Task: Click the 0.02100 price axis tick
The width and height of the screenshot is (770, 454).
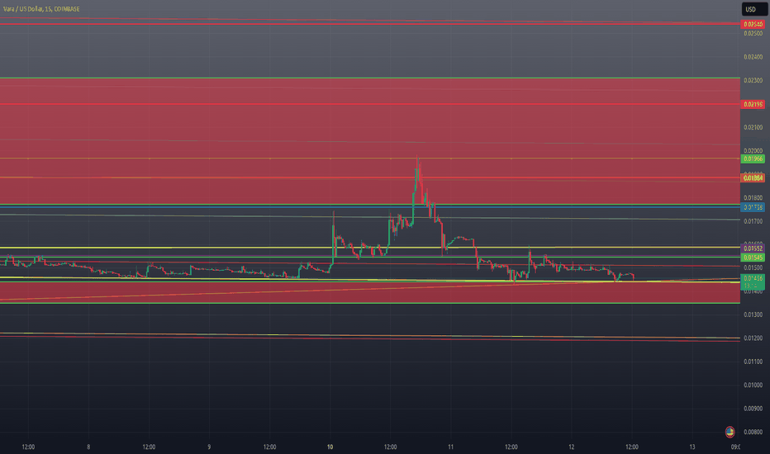Action: pos(753,127)
